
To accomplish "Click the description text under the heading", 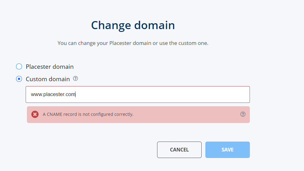I will (133, 43).
